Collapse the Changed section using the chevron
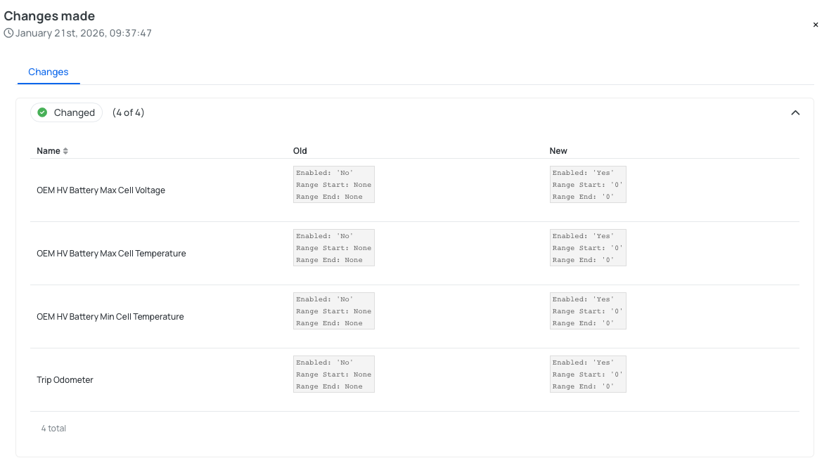This screenshot has width=829, height=470. point(795,112)
